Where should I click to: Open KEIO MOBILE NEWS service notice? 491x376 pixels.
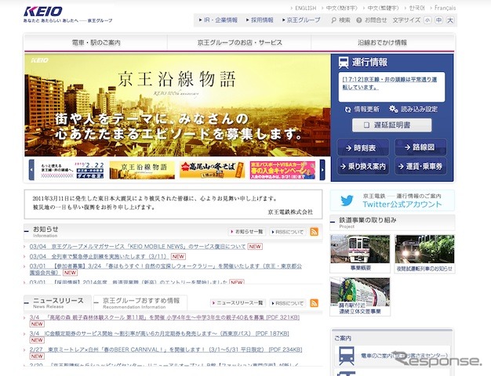[137, 247]
